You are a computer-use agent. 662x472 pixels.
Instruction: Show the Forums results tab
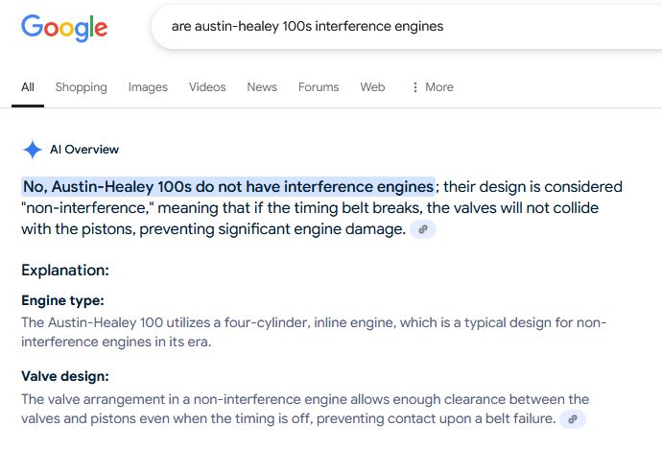[x=319, y=87]
